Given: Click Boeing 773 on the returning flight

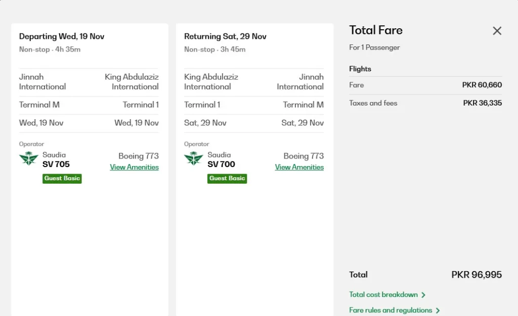Looking at the screenshot, I should click(304, 156).
